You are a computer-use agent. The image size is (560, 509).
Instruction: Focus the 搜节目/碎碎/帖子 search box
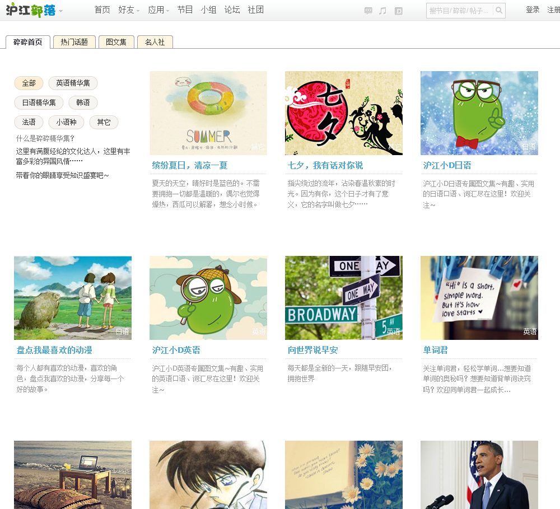point(459,11)
